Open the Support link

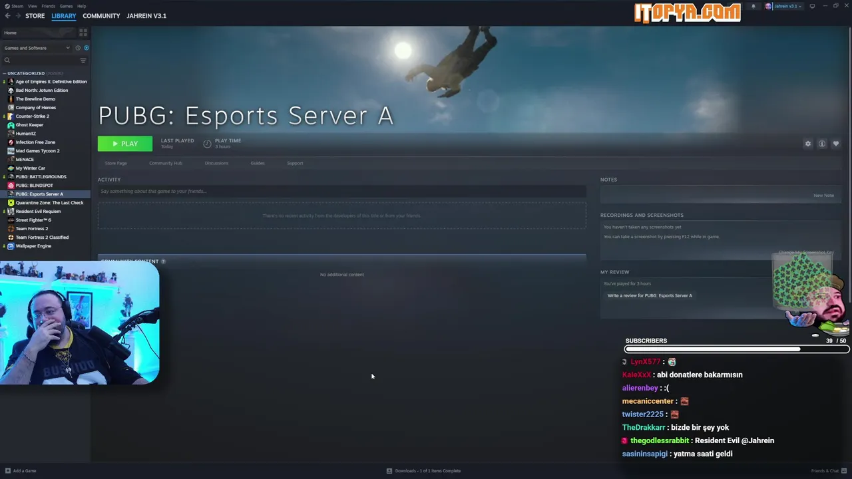[295, 163]
